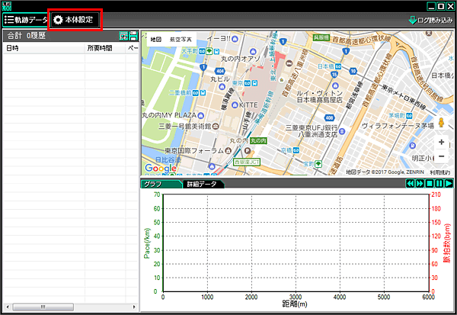The width and height of the screenshot is (457, 315).
Task: Click the ログ読み込み import button
Action: [430, 20]
